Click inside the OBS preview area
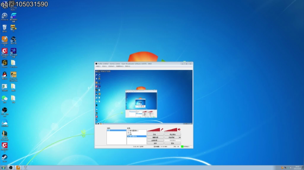This screenshot has height=170, width=304. [144, 97]
